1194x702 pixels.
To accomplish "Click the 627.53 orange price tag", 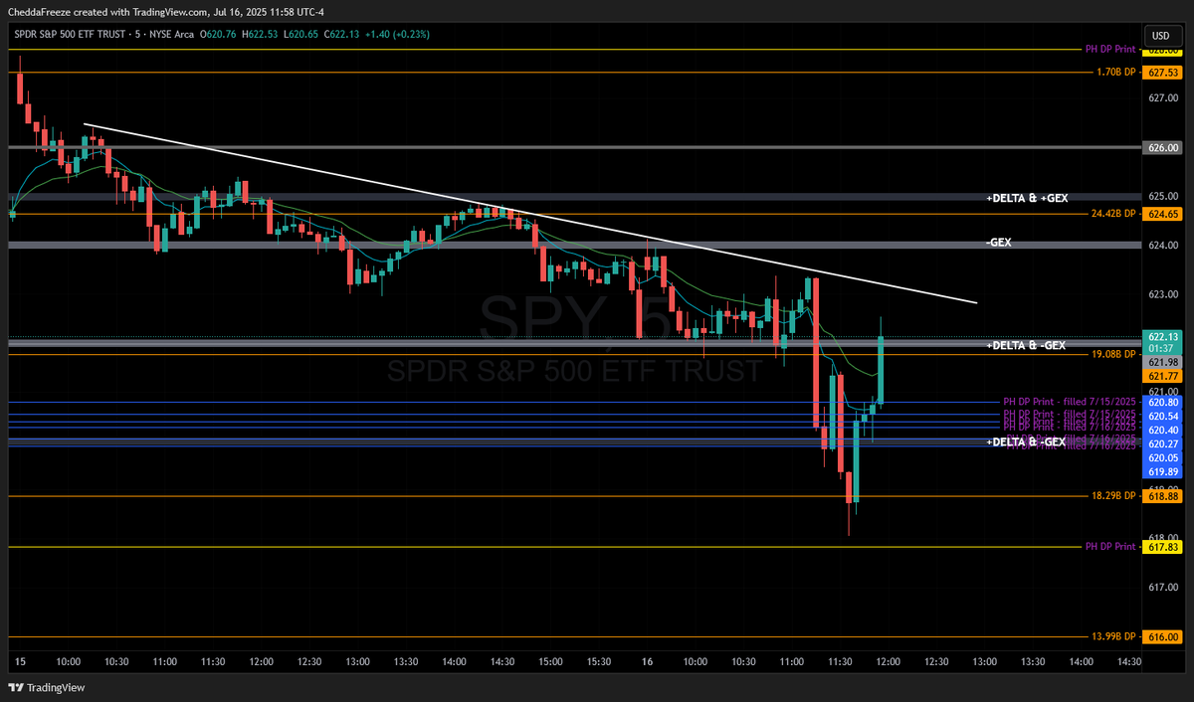I will tap(1162, 73).
